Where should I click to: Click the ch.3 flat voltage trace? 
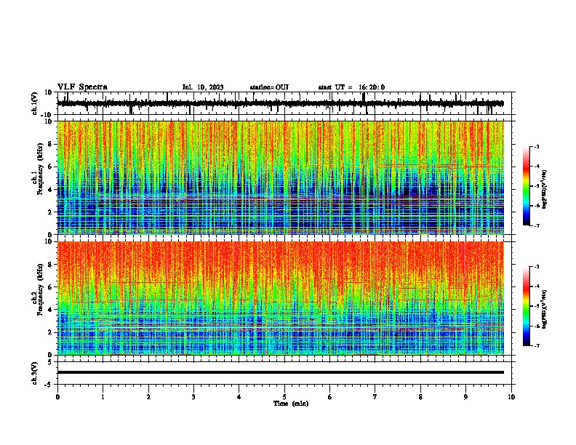point(280,372)
